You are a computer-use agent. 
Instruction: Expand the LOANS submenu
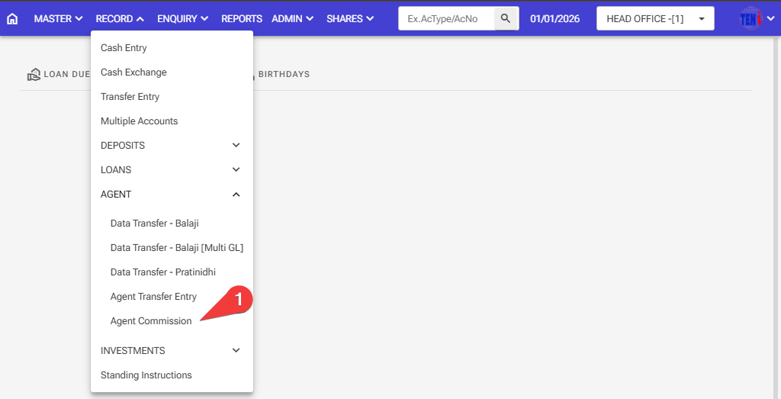[171, 169]
